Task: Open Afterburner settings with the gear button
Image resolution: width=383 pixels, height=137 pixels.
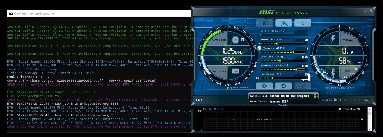Action: pyautogui.click(x=265, y=86)
